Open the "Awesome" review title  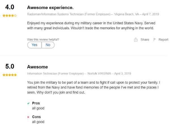37,67
